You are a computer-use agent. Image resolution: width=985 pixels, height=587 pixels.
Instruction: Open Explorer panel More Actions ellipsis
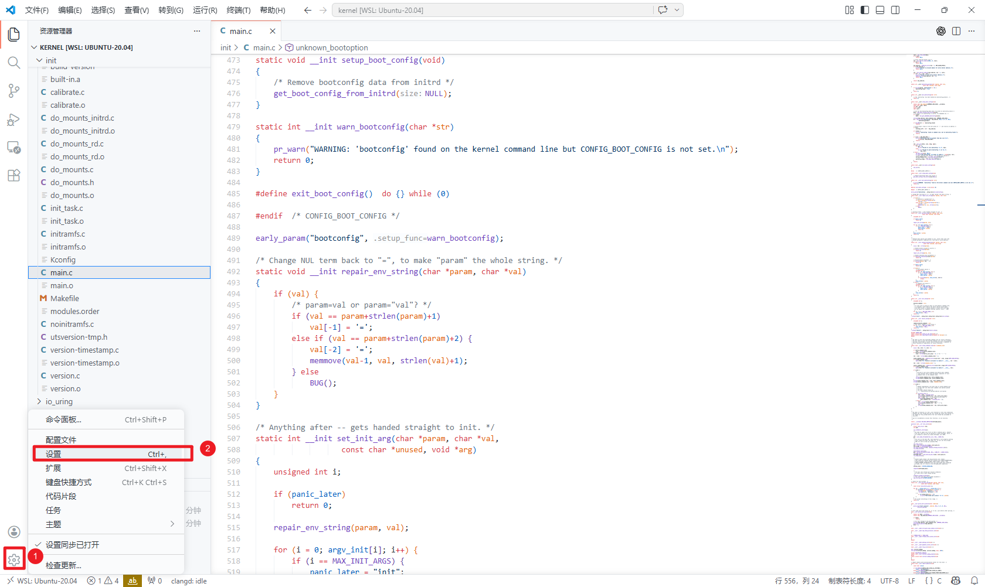[x=197, y=31]
